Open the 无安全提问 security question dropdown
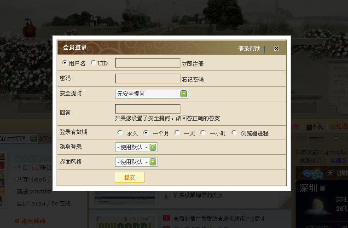 tap(151, 94)
